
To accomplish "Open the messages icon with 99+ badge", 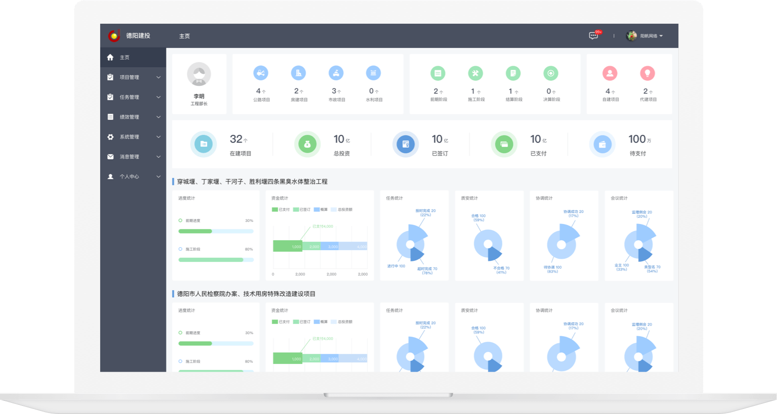I will pyautogui.click(x=594, y=36).
